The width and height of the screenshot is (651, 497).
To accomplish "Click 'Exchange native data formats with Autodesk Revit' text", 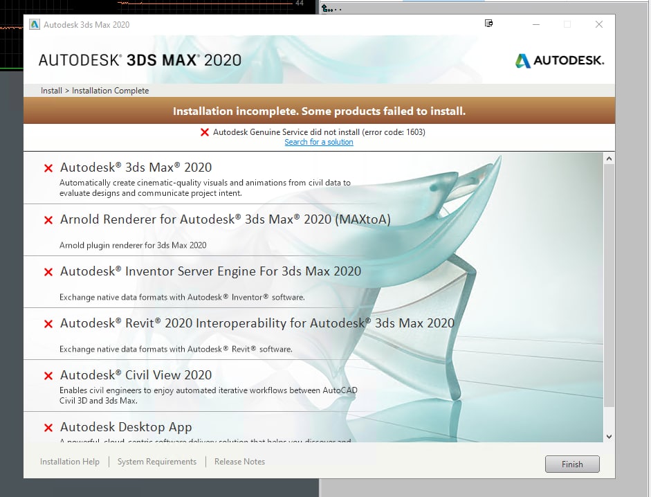I will tap(176, 349).
